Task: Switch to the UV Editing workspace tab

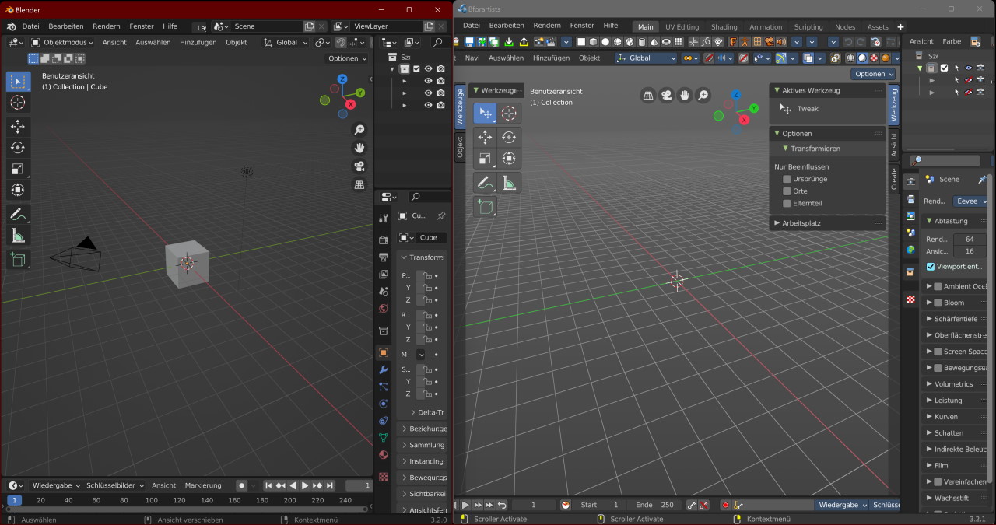Action: coord(682,27)
